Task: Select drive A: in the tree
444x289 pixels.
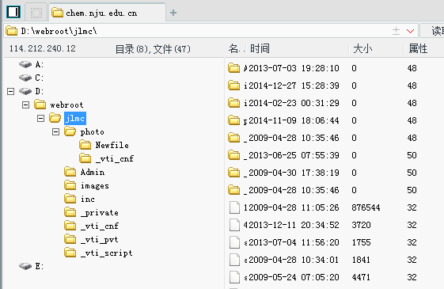Action: pyautogui.click(x=40, y=64)
